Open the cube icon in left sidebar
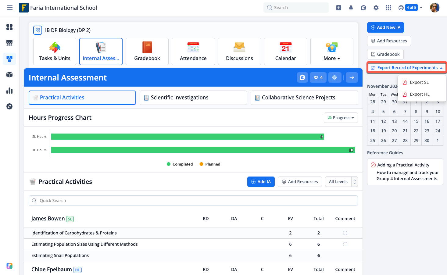 coord(9,75)
